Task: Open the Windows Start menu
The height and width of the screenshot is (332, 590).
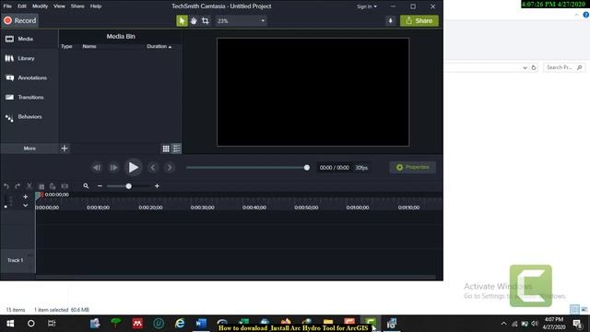Action: (x=10, y=324)
